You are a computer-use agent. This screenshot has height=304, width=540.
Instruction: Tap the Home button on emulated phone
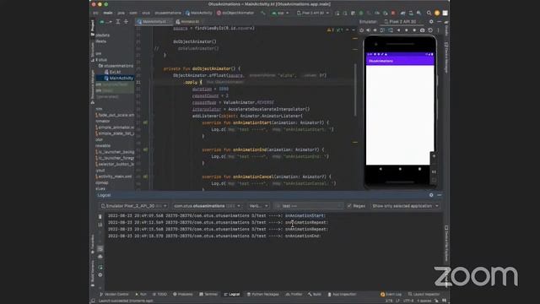(400, 169)
